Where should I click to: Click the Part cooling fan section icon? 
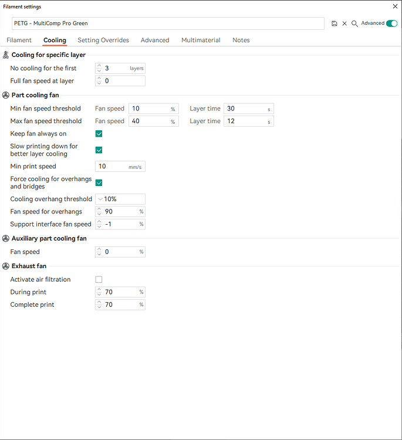[x=6, y=96]
